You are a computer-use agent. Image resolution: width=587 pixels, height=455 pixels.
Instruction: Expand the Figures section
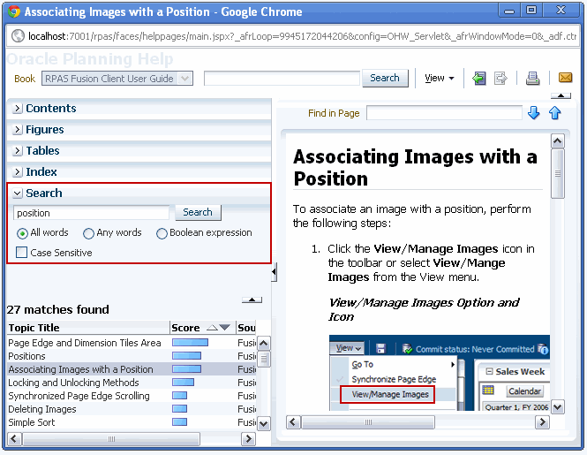[18, 130]
